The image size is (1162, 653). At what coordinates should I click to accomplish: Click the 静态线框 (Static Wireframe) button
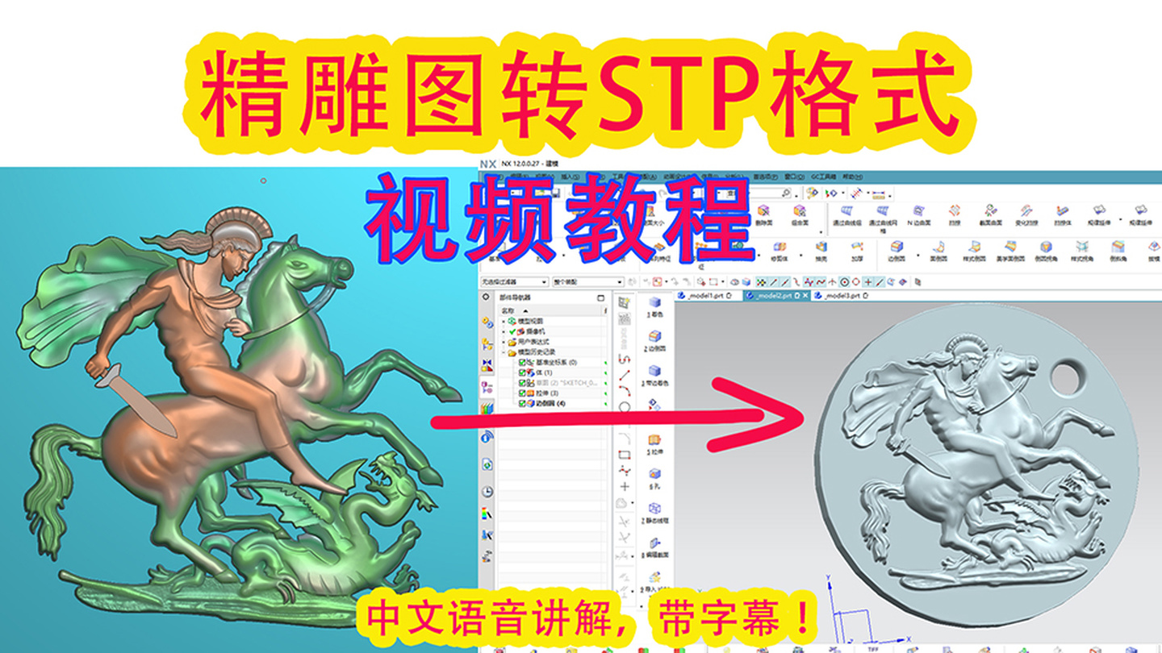pyautogui.click(x=653, y=506)
